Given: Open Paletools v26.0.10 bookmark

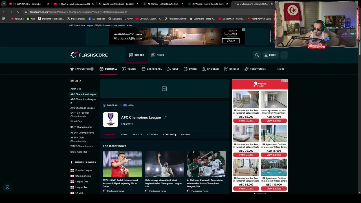Looking at the screenshot, I should click(175, 19).
